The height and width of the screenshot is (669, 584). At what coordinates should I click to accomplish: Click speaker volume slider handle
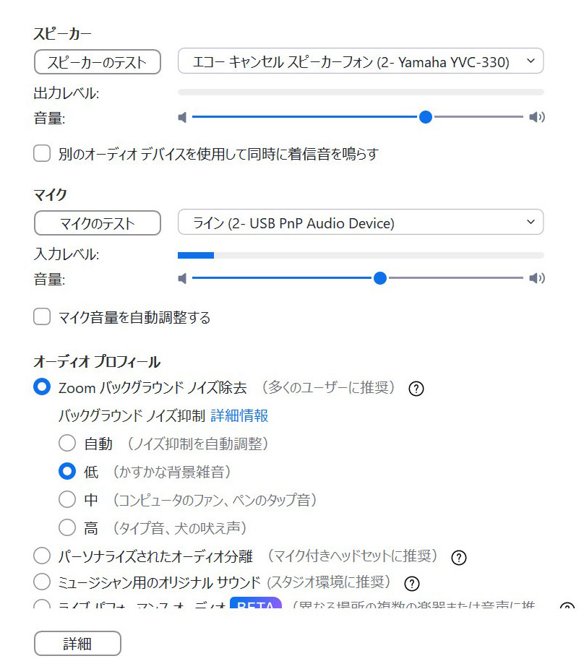(426, 117)
